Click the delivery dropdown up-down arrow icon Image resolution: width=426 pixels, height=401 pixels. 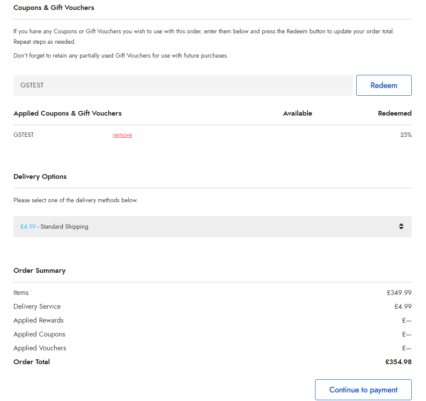click(x=401, y=226)
